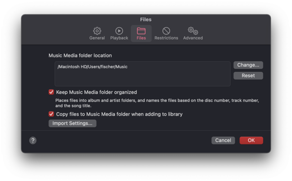Screen dimensions: 292x181
Task: Click the pink folder icon for Files
Action: [x=141, y=31]
